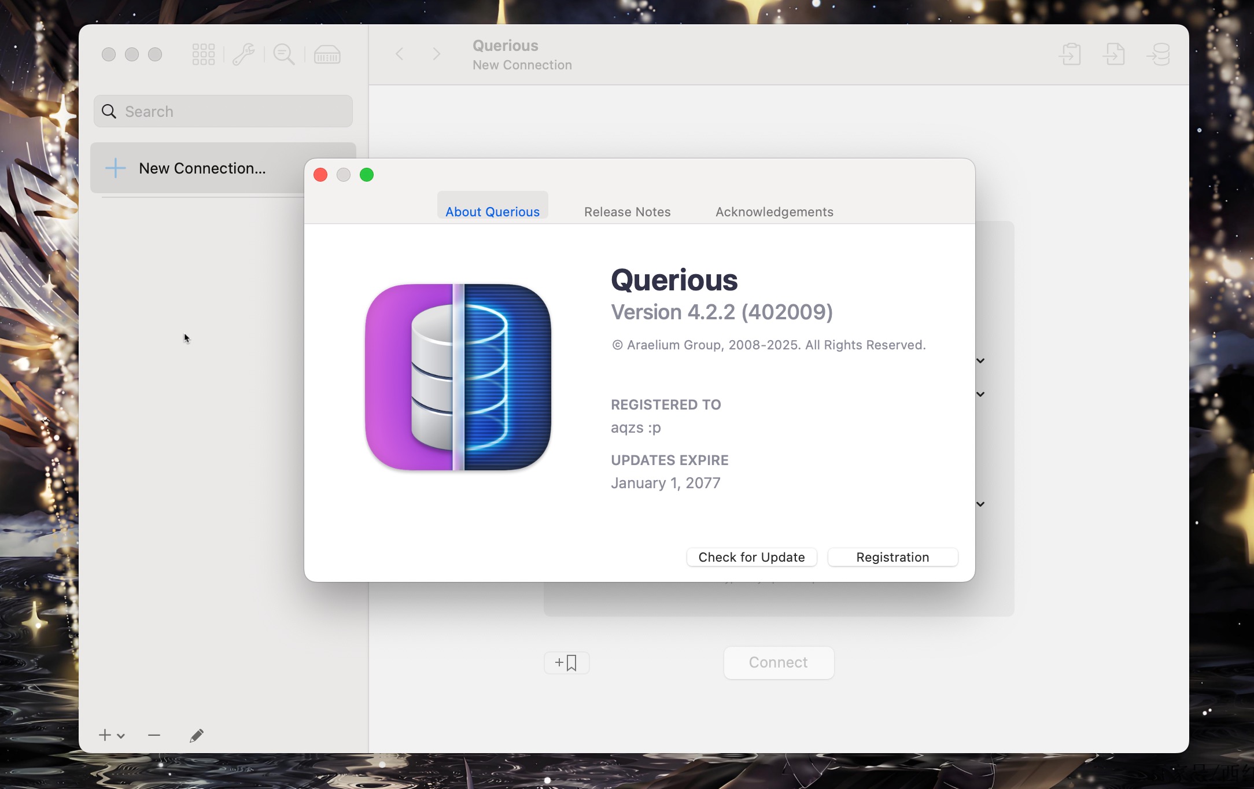Screen dimensions: 1254x789
Task: Click the memory chip icon in toolbar
Action: [x=327, y=54]
